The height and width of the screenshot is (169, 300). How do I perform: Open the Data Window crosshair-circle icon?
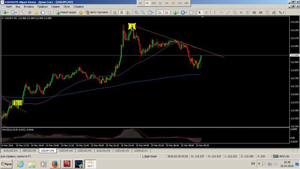[30, 13]
